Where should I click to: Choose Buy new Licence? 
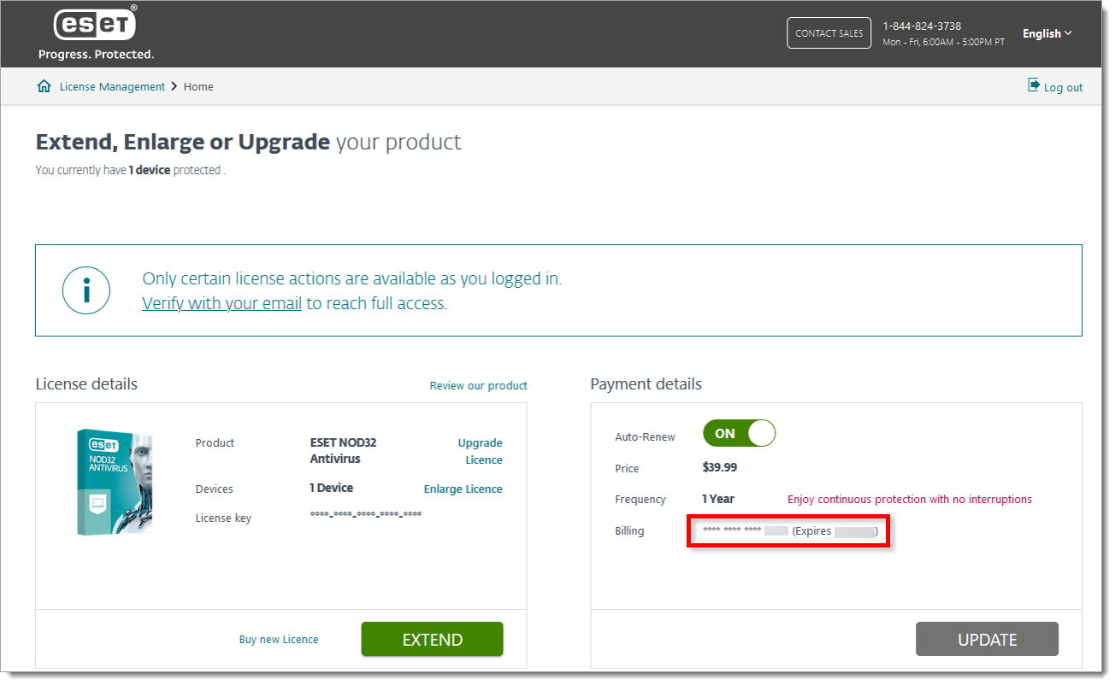(x=279, y=638)
